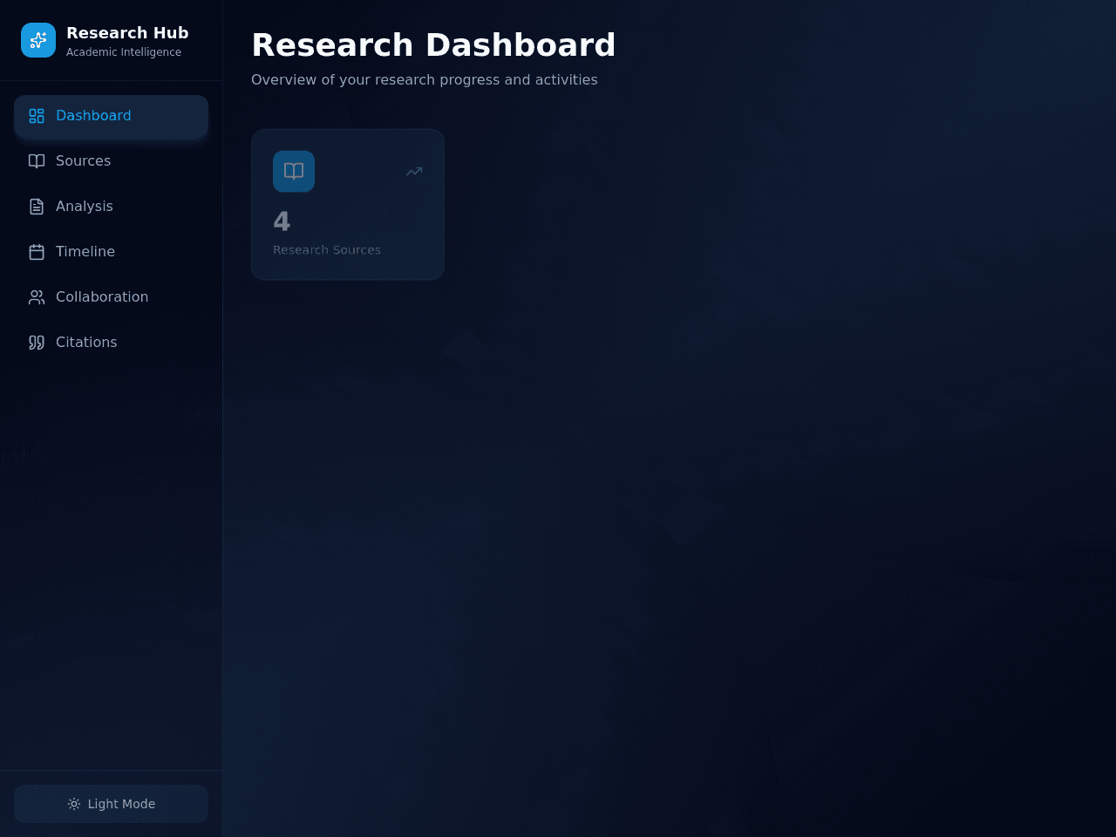Click the Dashboard grid icon in sidebar
Screen dimensions: 1116x837
[x=37, y=116]
